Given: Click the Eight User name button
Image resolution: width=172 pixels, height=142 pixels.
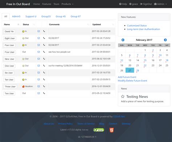Looking at the screenshot, I should click(x=10, y=38).
